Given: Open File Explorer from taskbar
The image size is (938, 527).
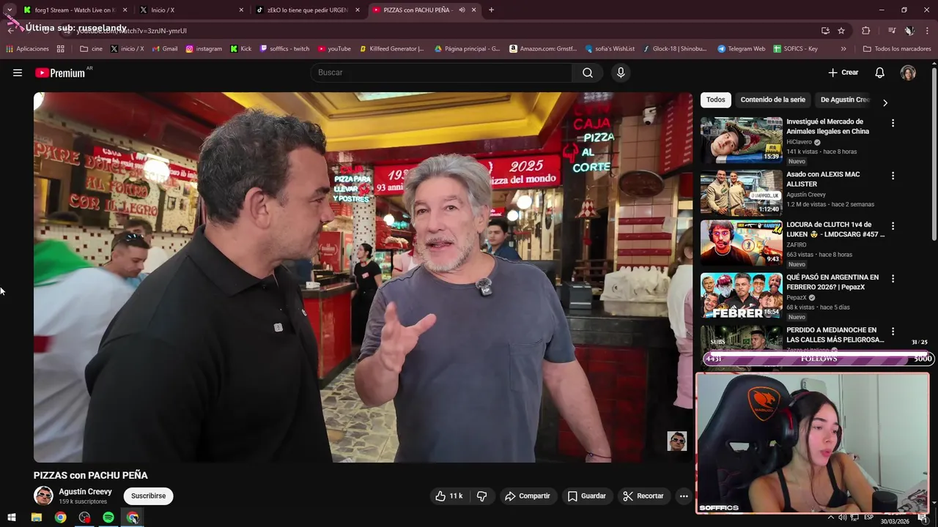Looking at the screenshot, I should pyautogui.click(x=37, y=517).
